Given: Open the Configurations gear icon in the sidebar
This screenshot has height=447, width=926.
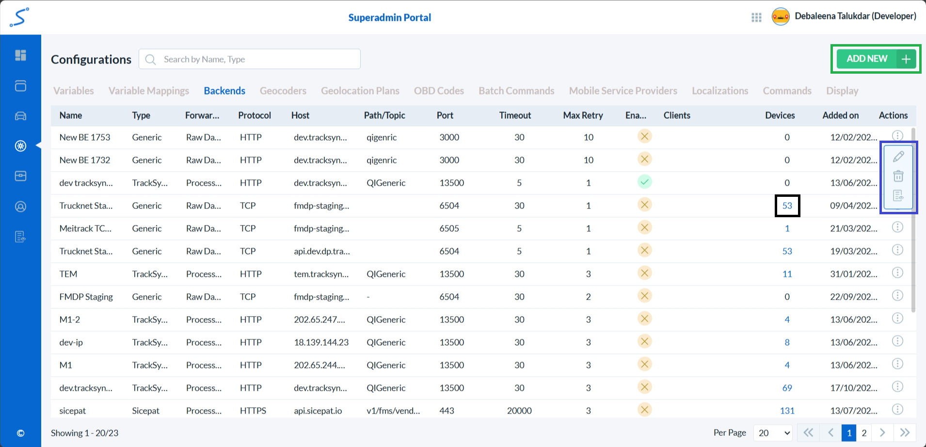Looking at the screenshot, I should pyautogui.click(x=20, y=145).
